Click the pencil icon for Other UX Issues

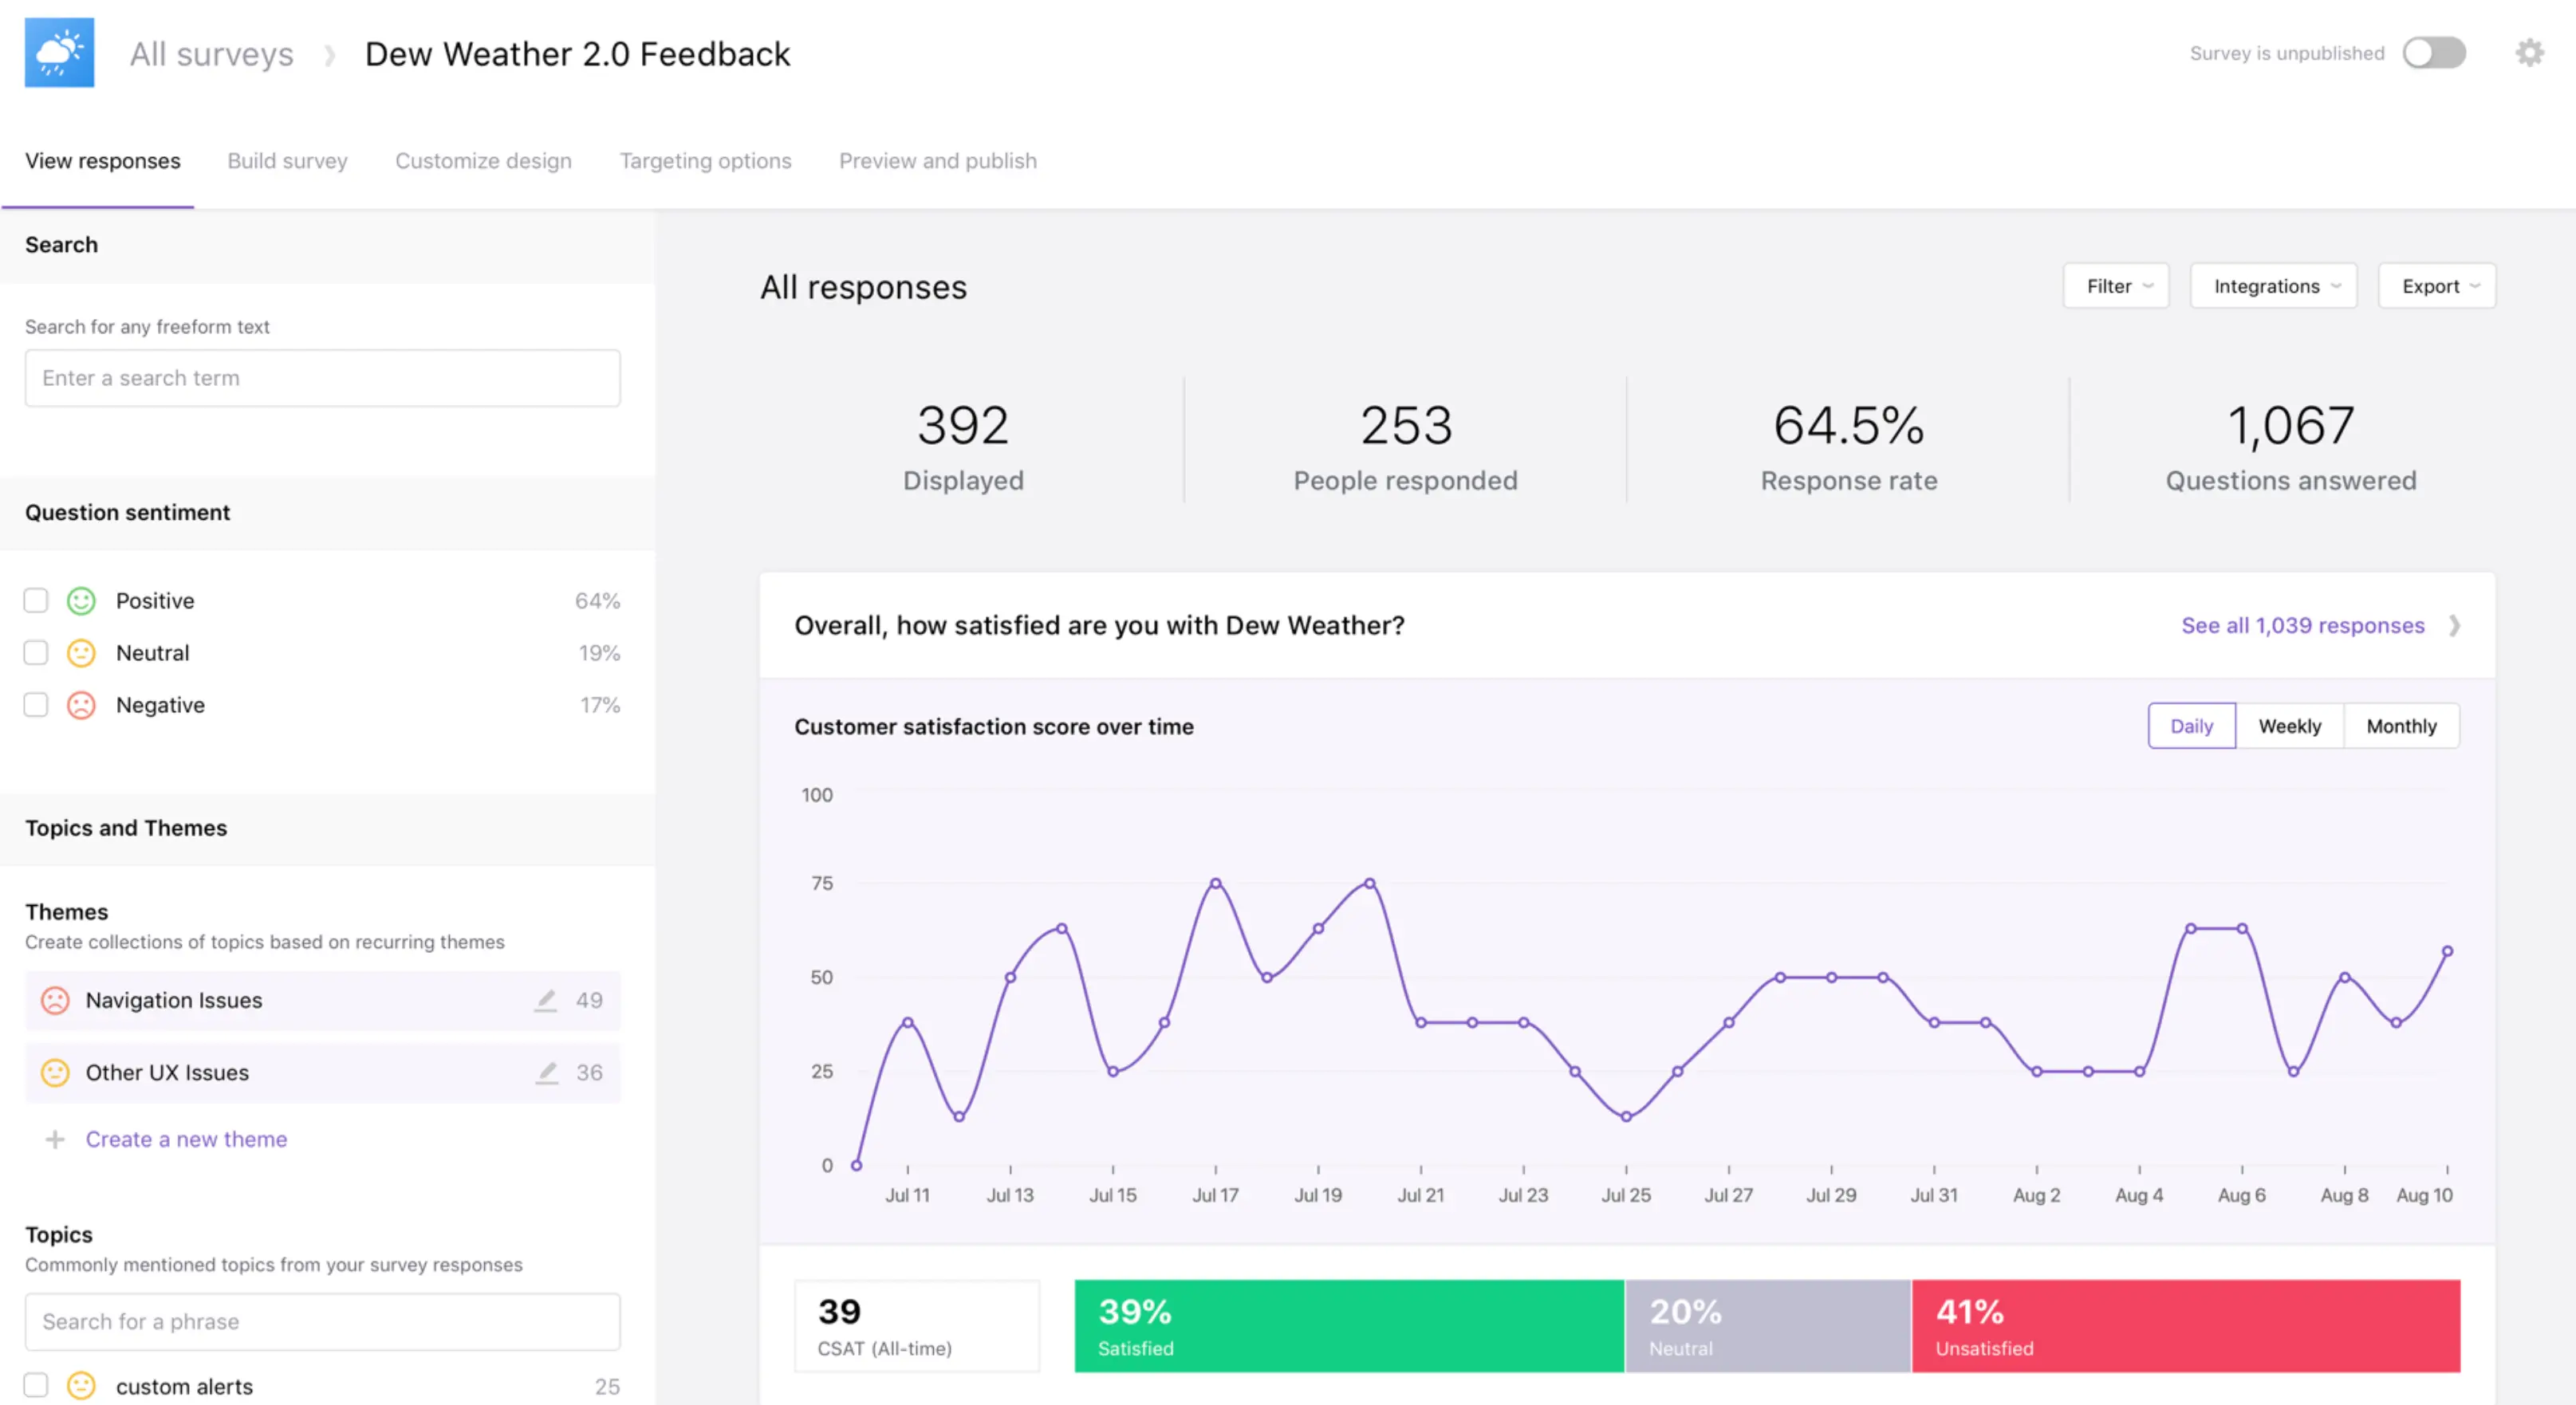(x=546, y=1073)
